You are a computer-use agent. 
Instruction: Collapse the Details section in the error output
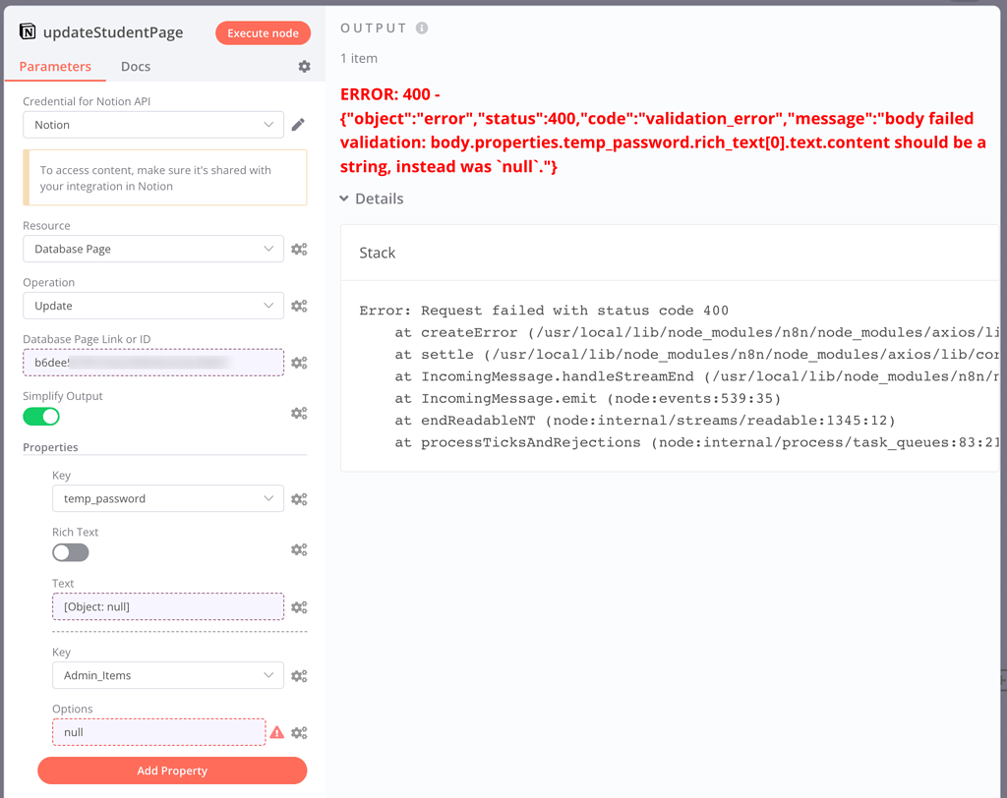[372, 199]
